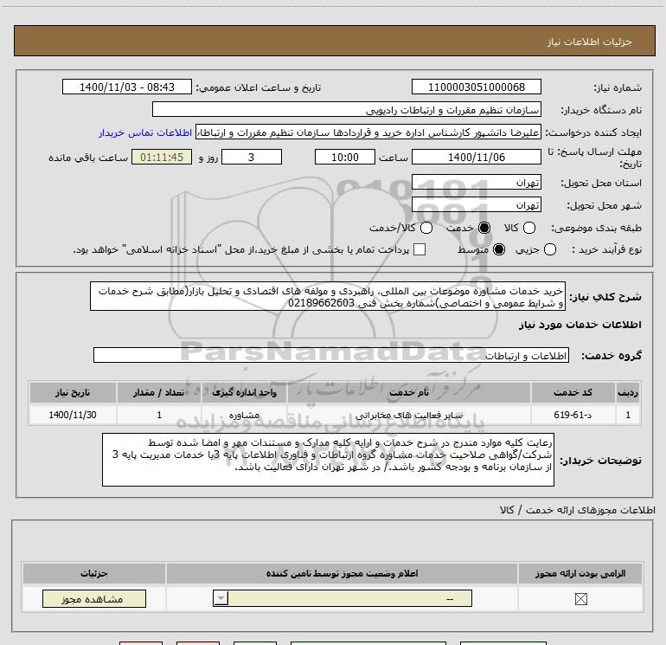Click the deadline hour field 10:00

point(345,157)
